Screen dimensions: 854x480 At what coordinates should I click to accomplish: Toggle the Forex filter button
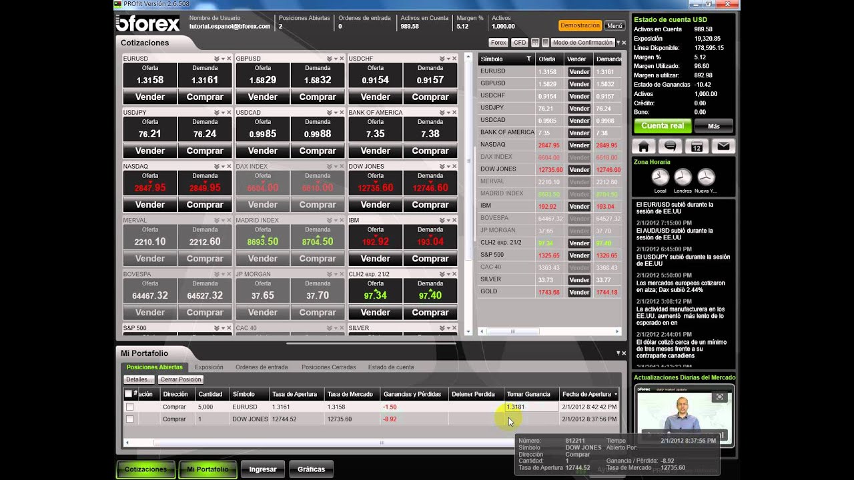pyautogui.click(x=498, y=43)
